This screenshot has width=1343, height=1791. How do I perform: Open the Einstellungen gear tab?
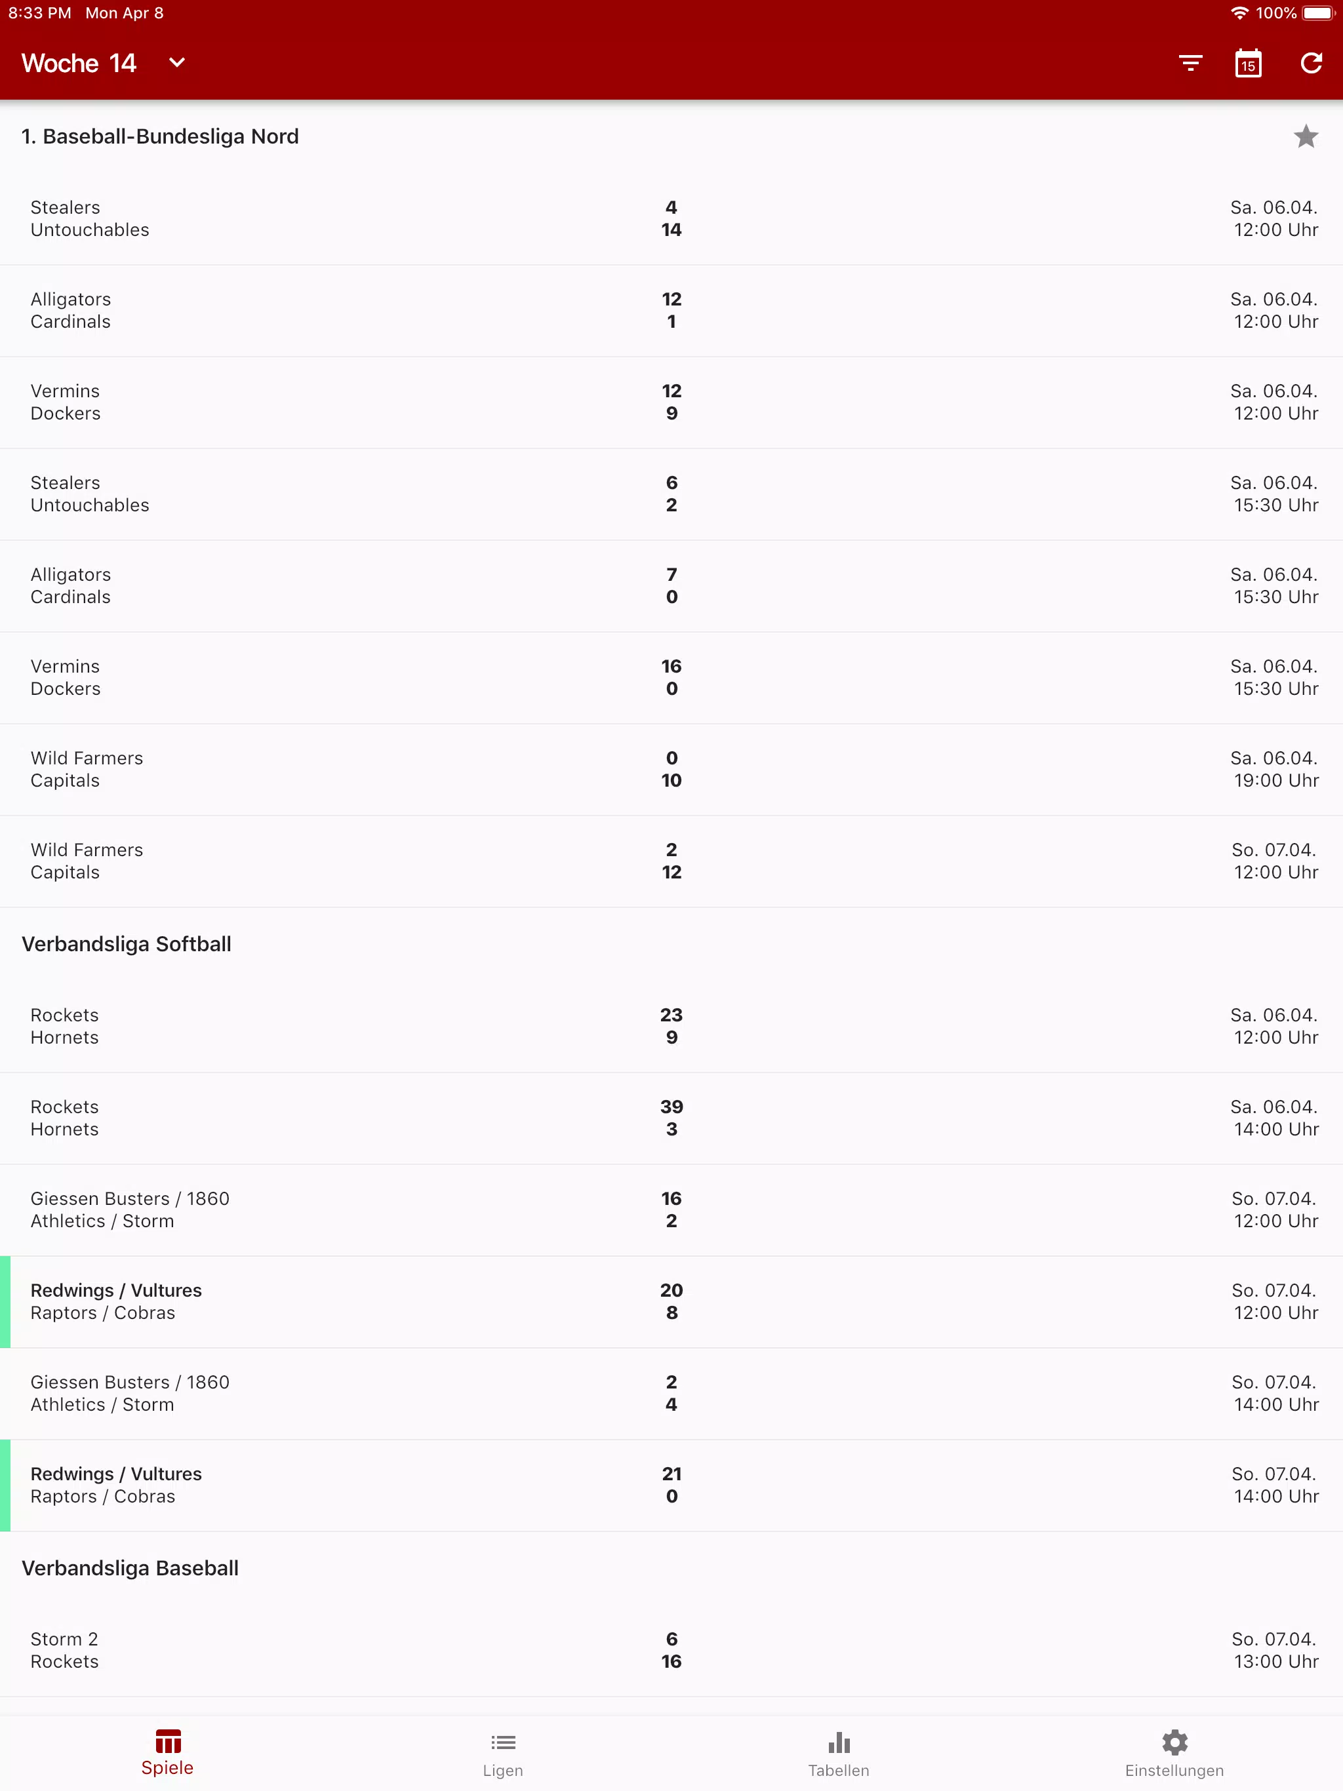tap(1174, 1754)
